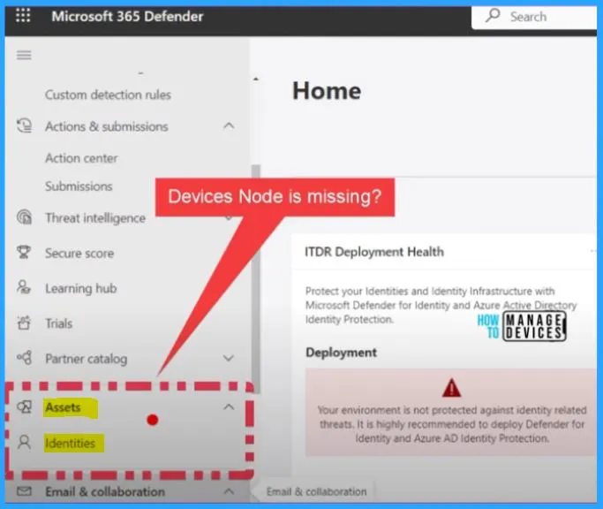603x509 pixels.
Task: Select Threat intelligence in sidebar
Action: click(95, 218)
